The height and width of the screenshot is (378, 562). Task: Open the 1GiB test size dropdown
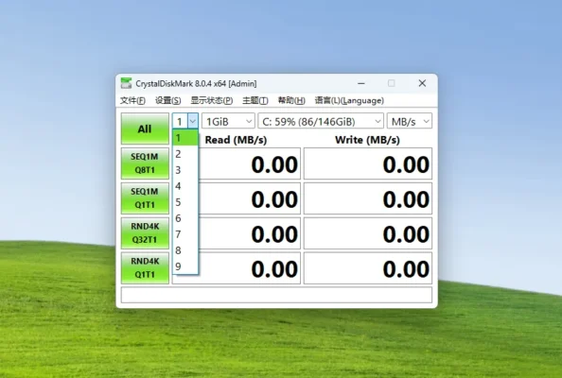(x=228, y=121)
